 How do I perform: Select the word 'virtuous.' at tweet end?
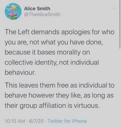87,105
